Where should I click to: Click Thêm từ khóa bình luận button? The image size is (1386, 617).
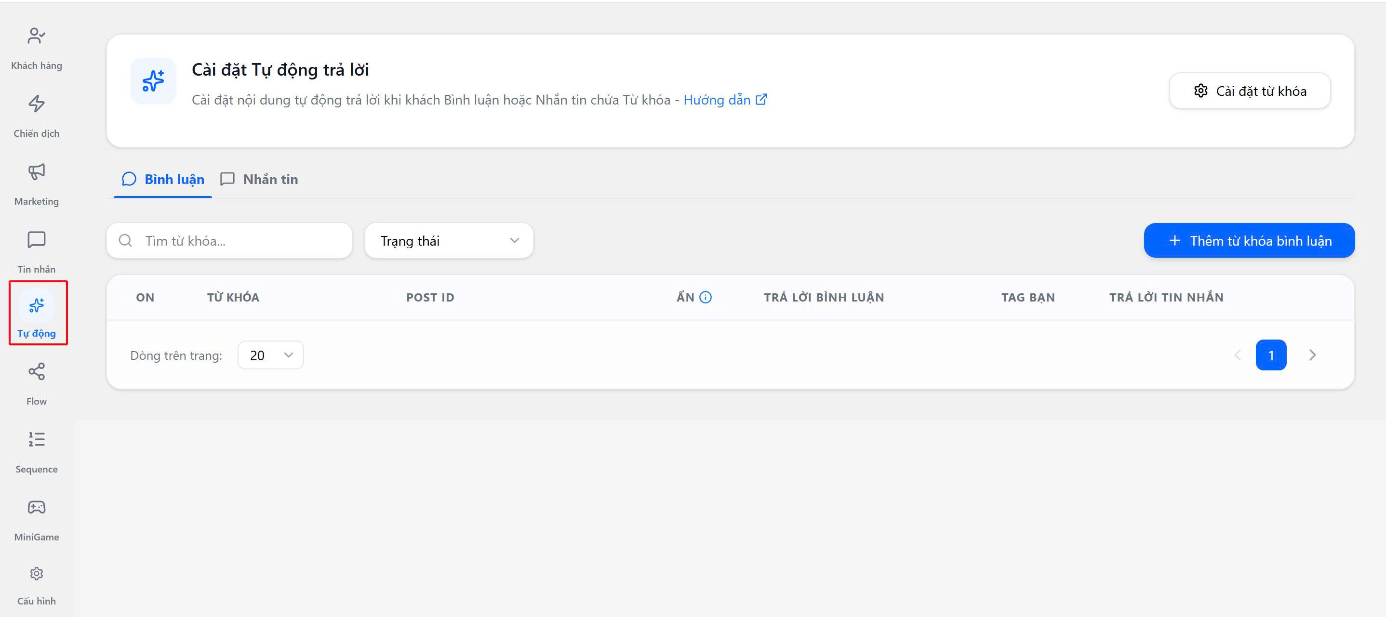pyautogui.click(x=1249, y=240)
